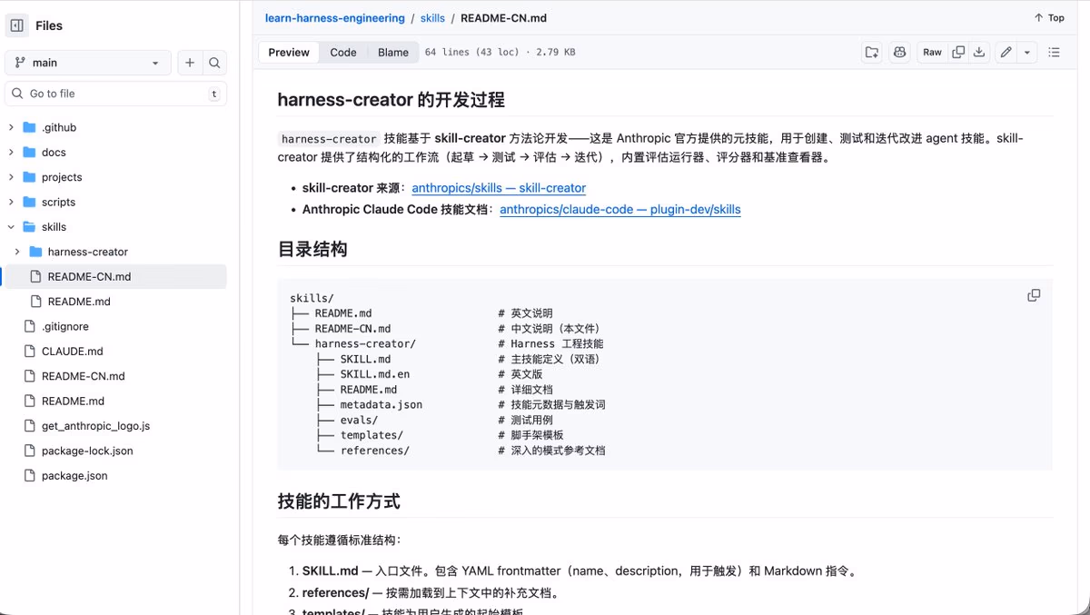This screenshot has height=615, width=1090.
Task: Switch to the Code tab
Action: tap(342, 52)
